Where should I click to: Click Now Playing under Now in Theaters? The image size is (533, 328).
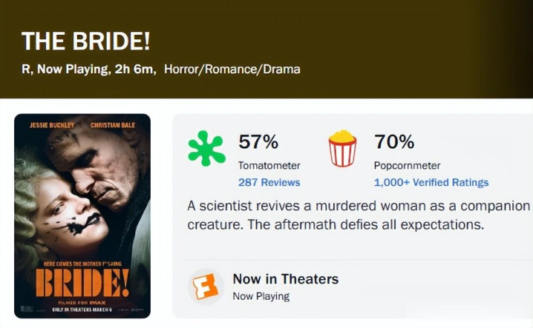(261, 296)
